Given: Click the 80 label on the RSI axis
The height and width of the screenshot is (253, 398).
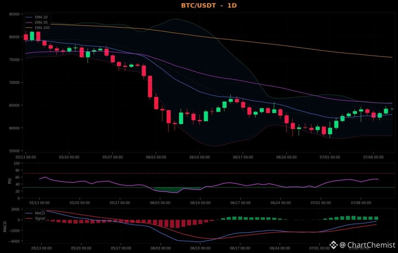Looking at the screenshot, I should click(18, 170).
